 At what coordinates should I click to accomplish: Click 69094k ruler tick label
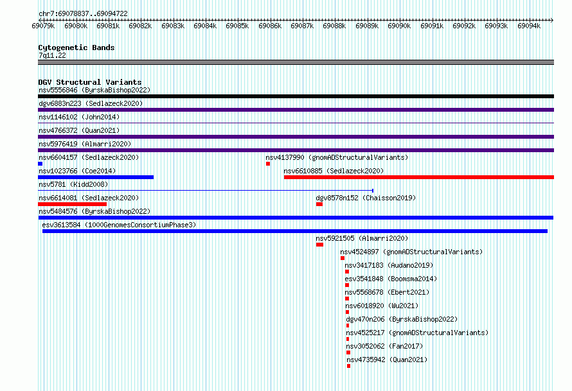click(x=529, y=26)
